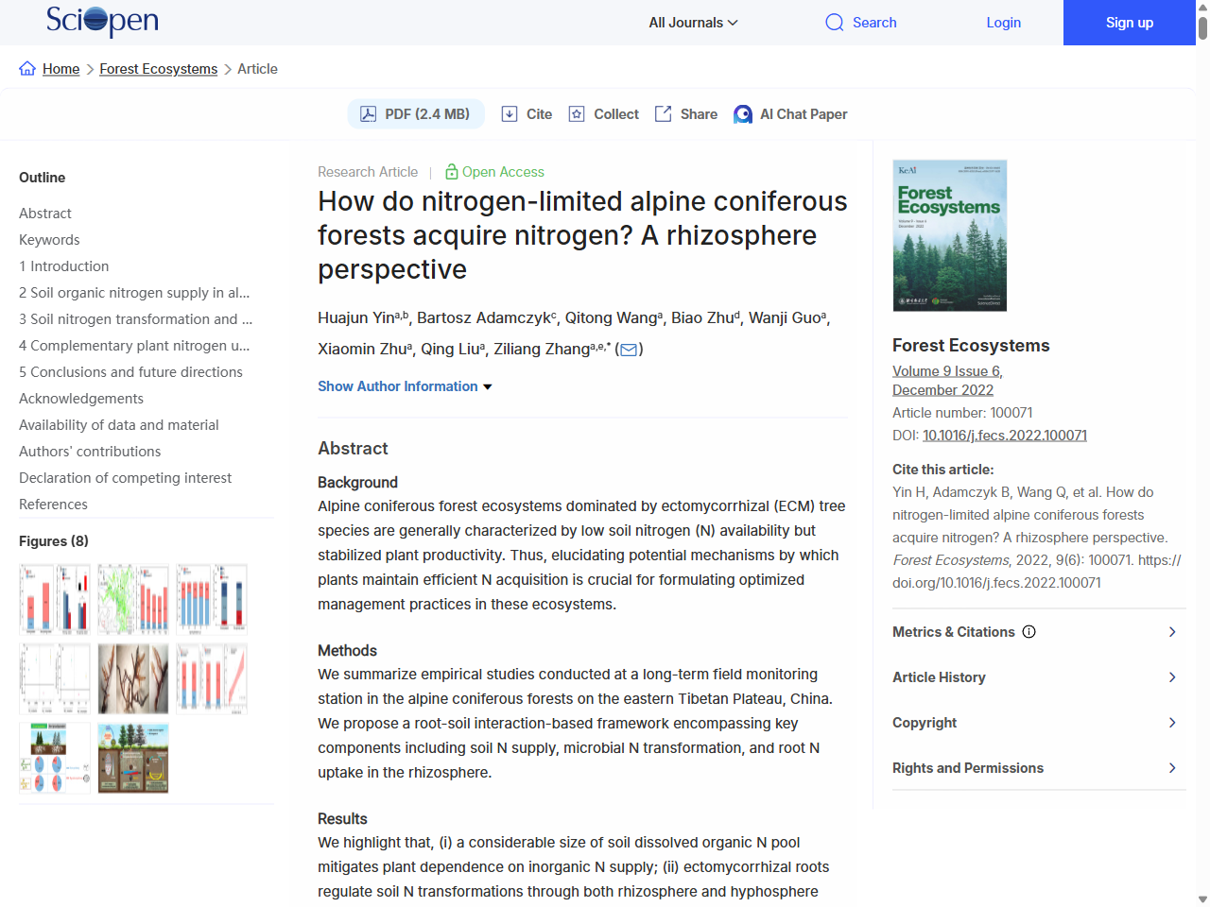Email the corresponding author via envelope icon

click(628, 349)
